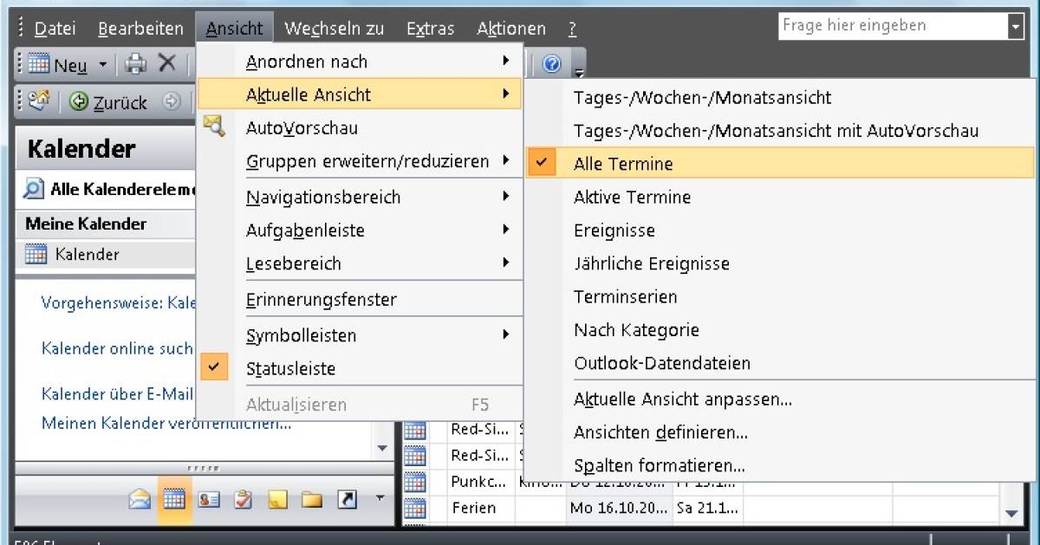1040x545 pixels.
Task: Open Contacts via card navigation icon
Action: [x=209, y=500]
